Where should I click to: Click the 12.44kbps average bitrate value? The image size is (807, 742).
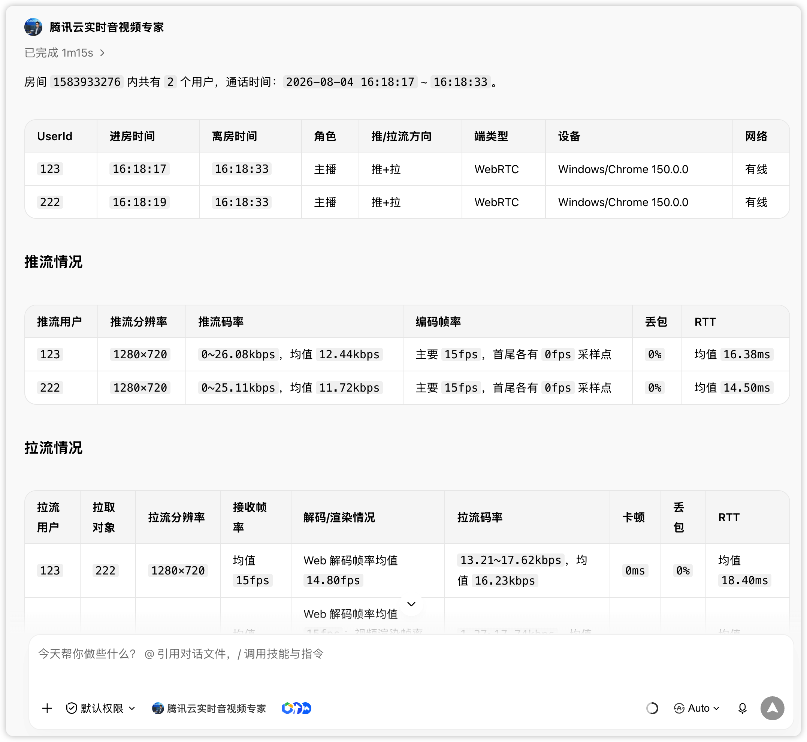click(x=349, y=354)
